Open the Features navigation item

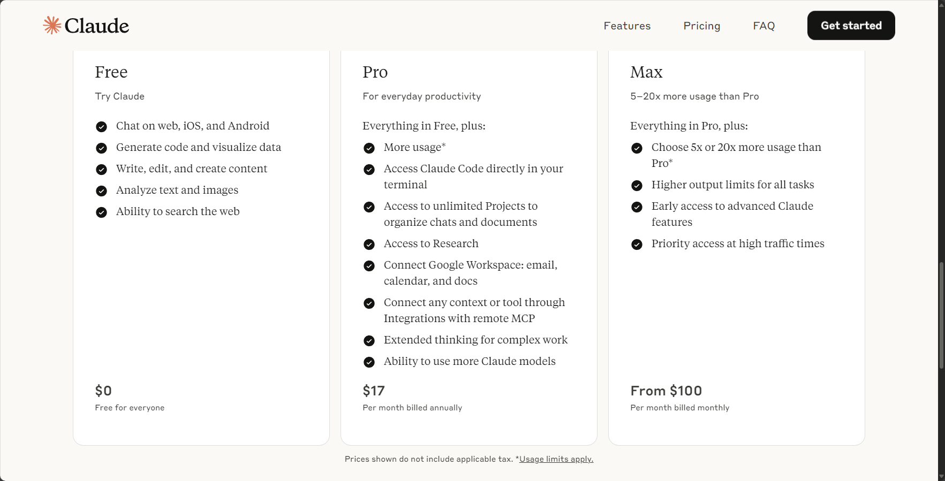tap(627, 26)
